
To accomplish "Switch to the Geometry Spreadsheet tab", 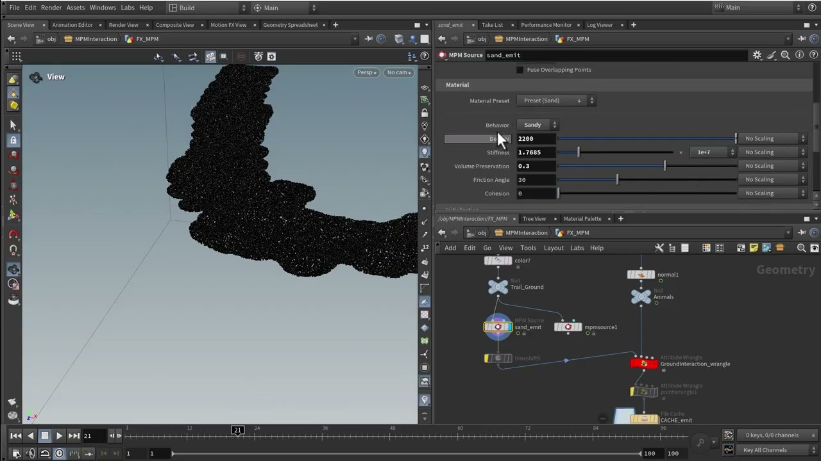I will coord(290,25).
